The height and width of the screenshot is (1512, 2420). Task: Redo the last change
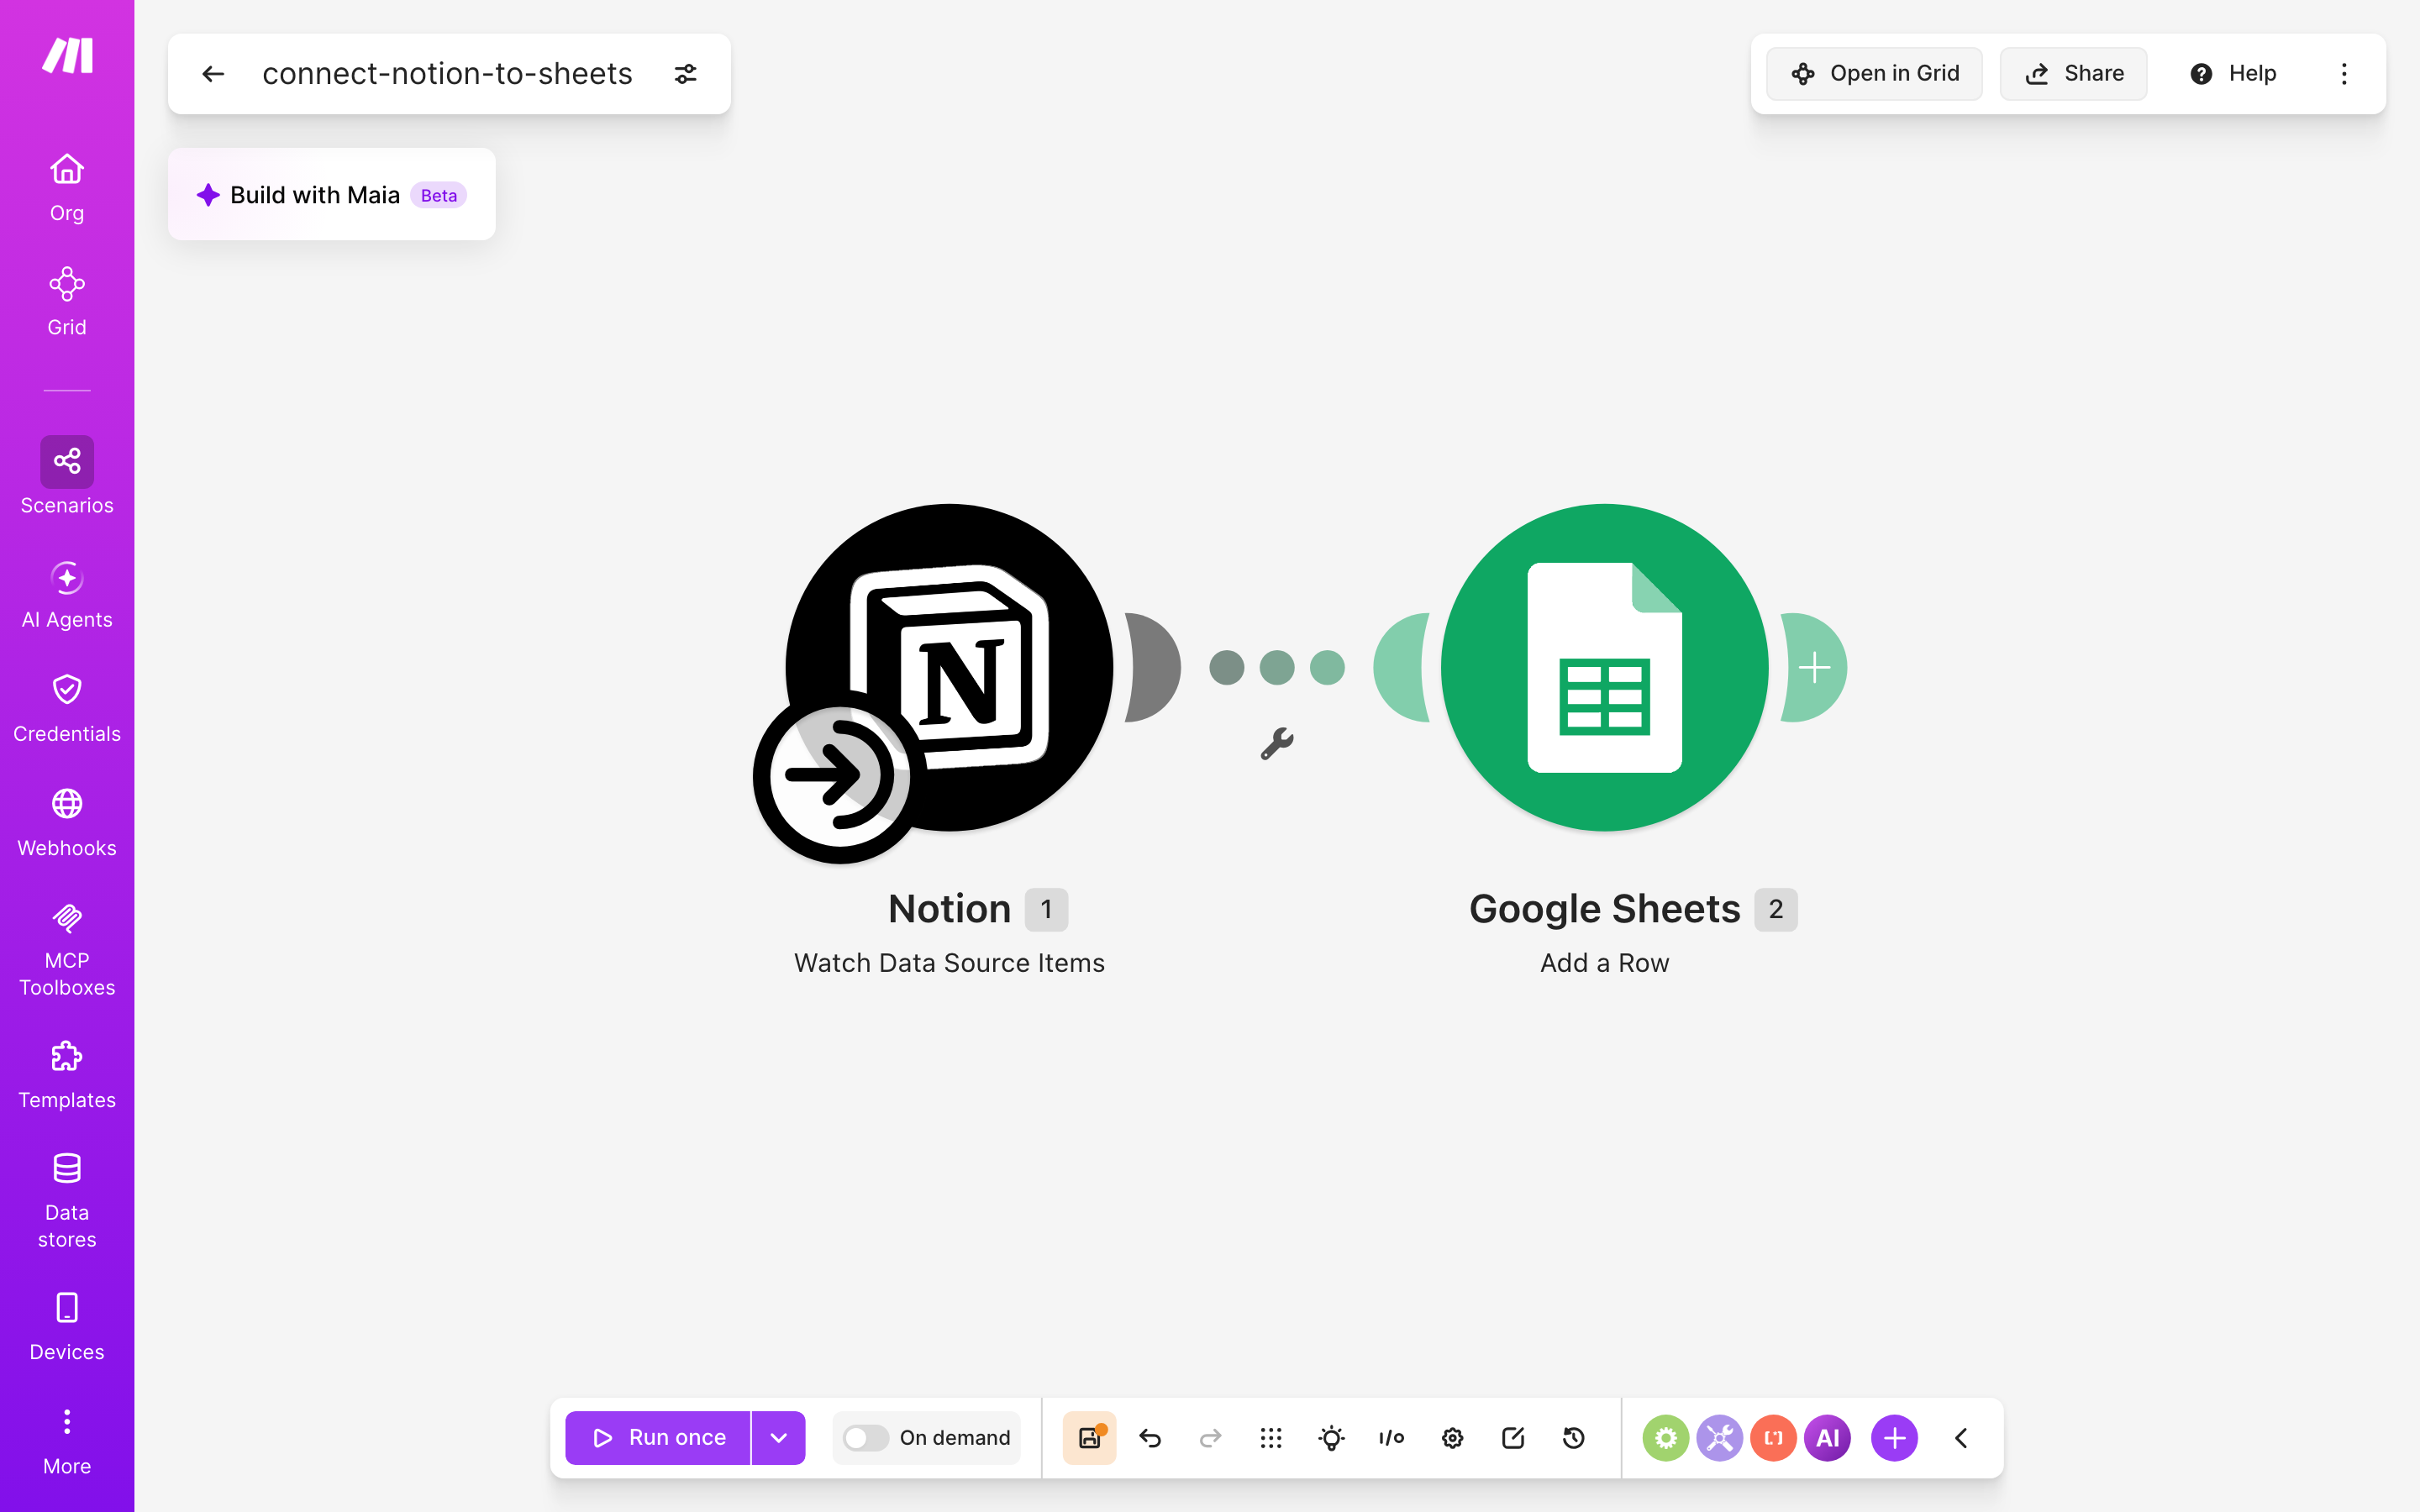(x=1210, y=1438)
